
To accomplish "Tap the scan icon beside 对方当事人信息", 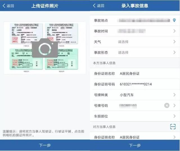I will click(x=173, y=126).
